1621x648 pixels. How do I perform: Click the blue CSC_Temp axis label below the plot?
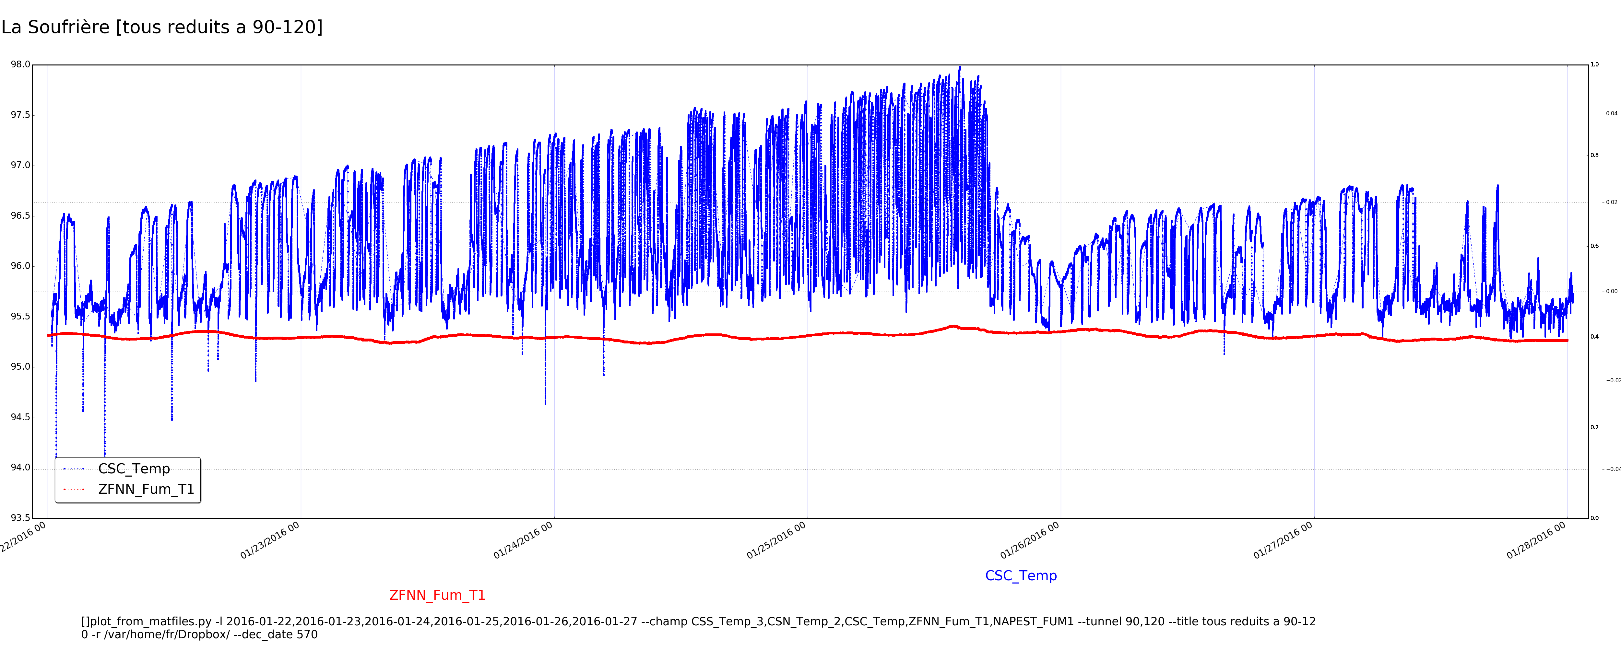tap(1021, 576)
